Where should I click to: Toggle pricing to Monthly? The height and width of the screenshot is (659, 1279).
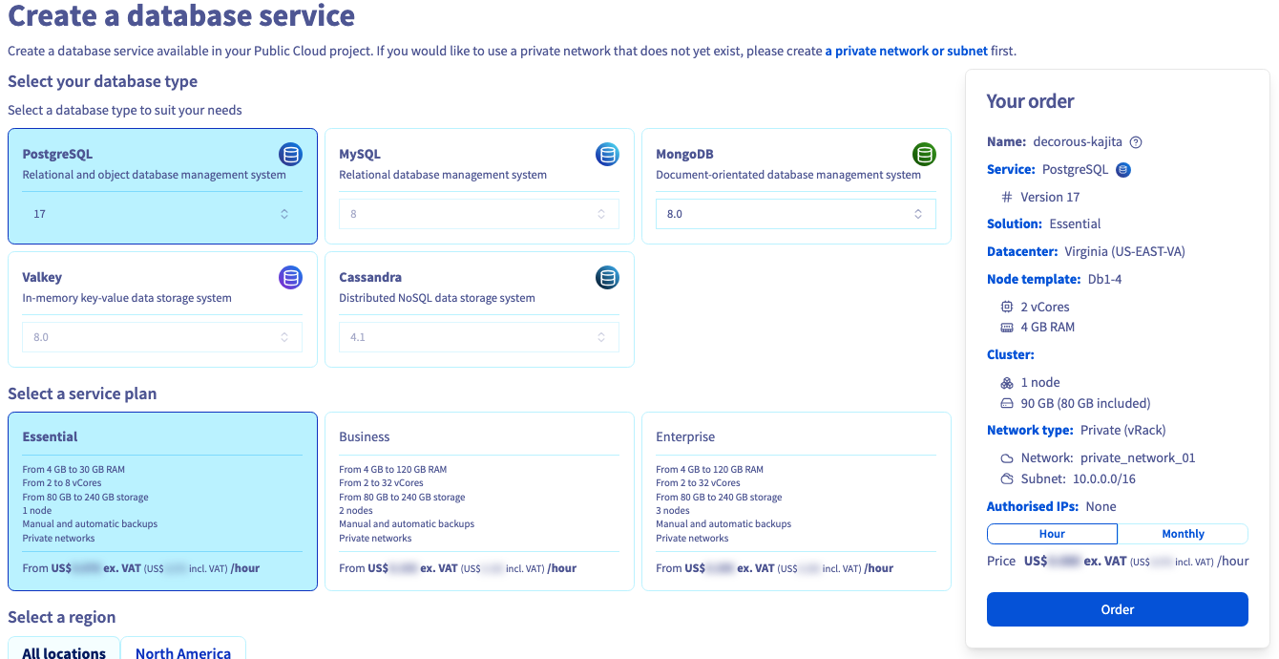click(x=1183, y=534)
